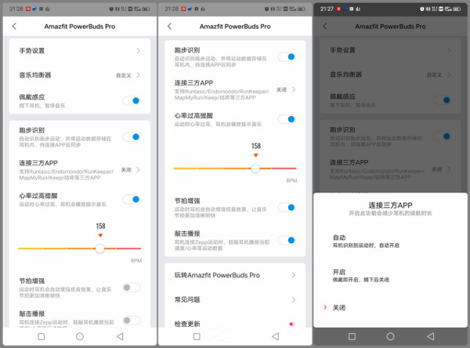Tap 自定义 value beside 音乐均衡器
The width and height of the screenshot is (470, 348).
tap(124, 75)
